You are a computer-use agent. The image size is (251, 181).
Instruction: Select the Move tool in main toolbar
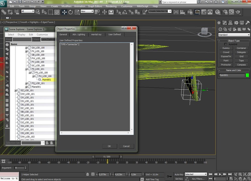[65, 12]
